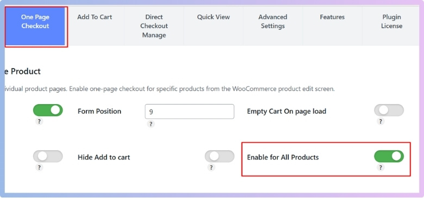Screen dimensions: 424x198
Task: Open help icon under green switch beside Form Position
Action: [x=39, y=122]
